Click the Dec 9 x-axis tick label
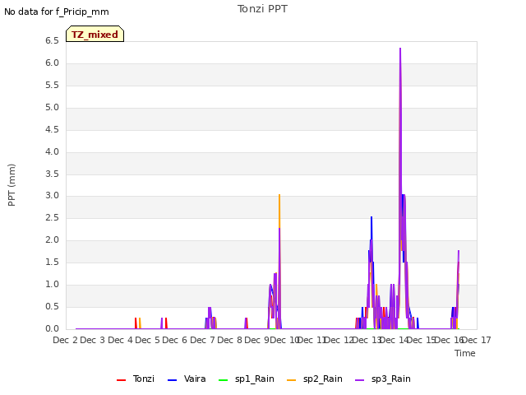526x395 pixels. point(257,340)
